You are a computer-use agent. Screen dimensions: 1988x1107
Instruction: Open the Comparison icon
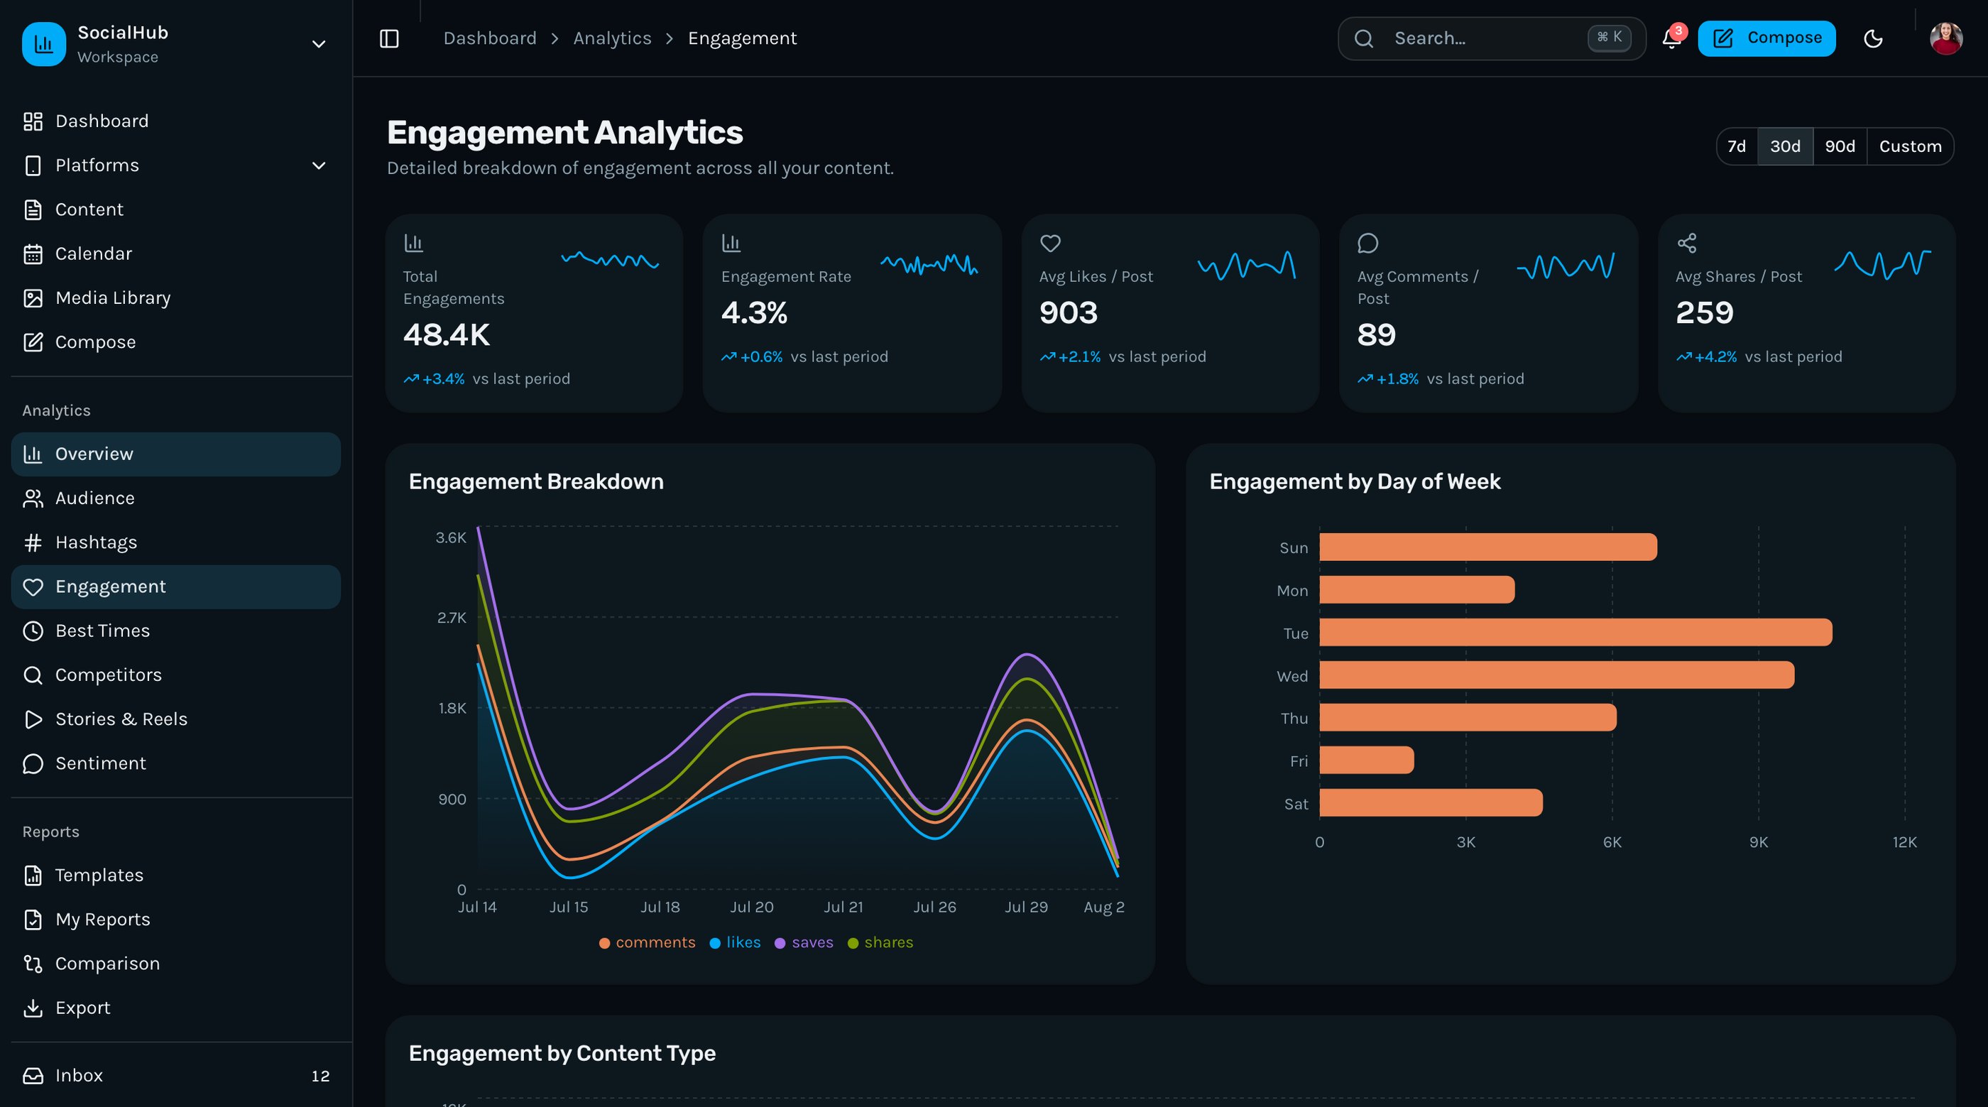tap(33, 964)
